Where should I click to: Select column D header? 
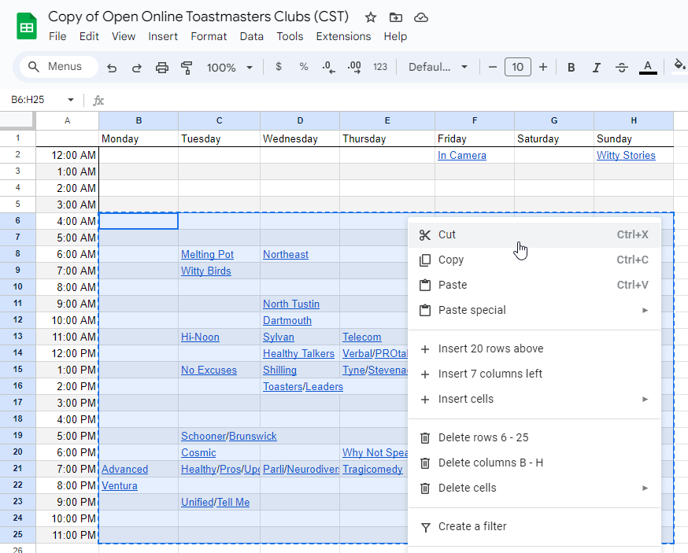click(300, 120)
